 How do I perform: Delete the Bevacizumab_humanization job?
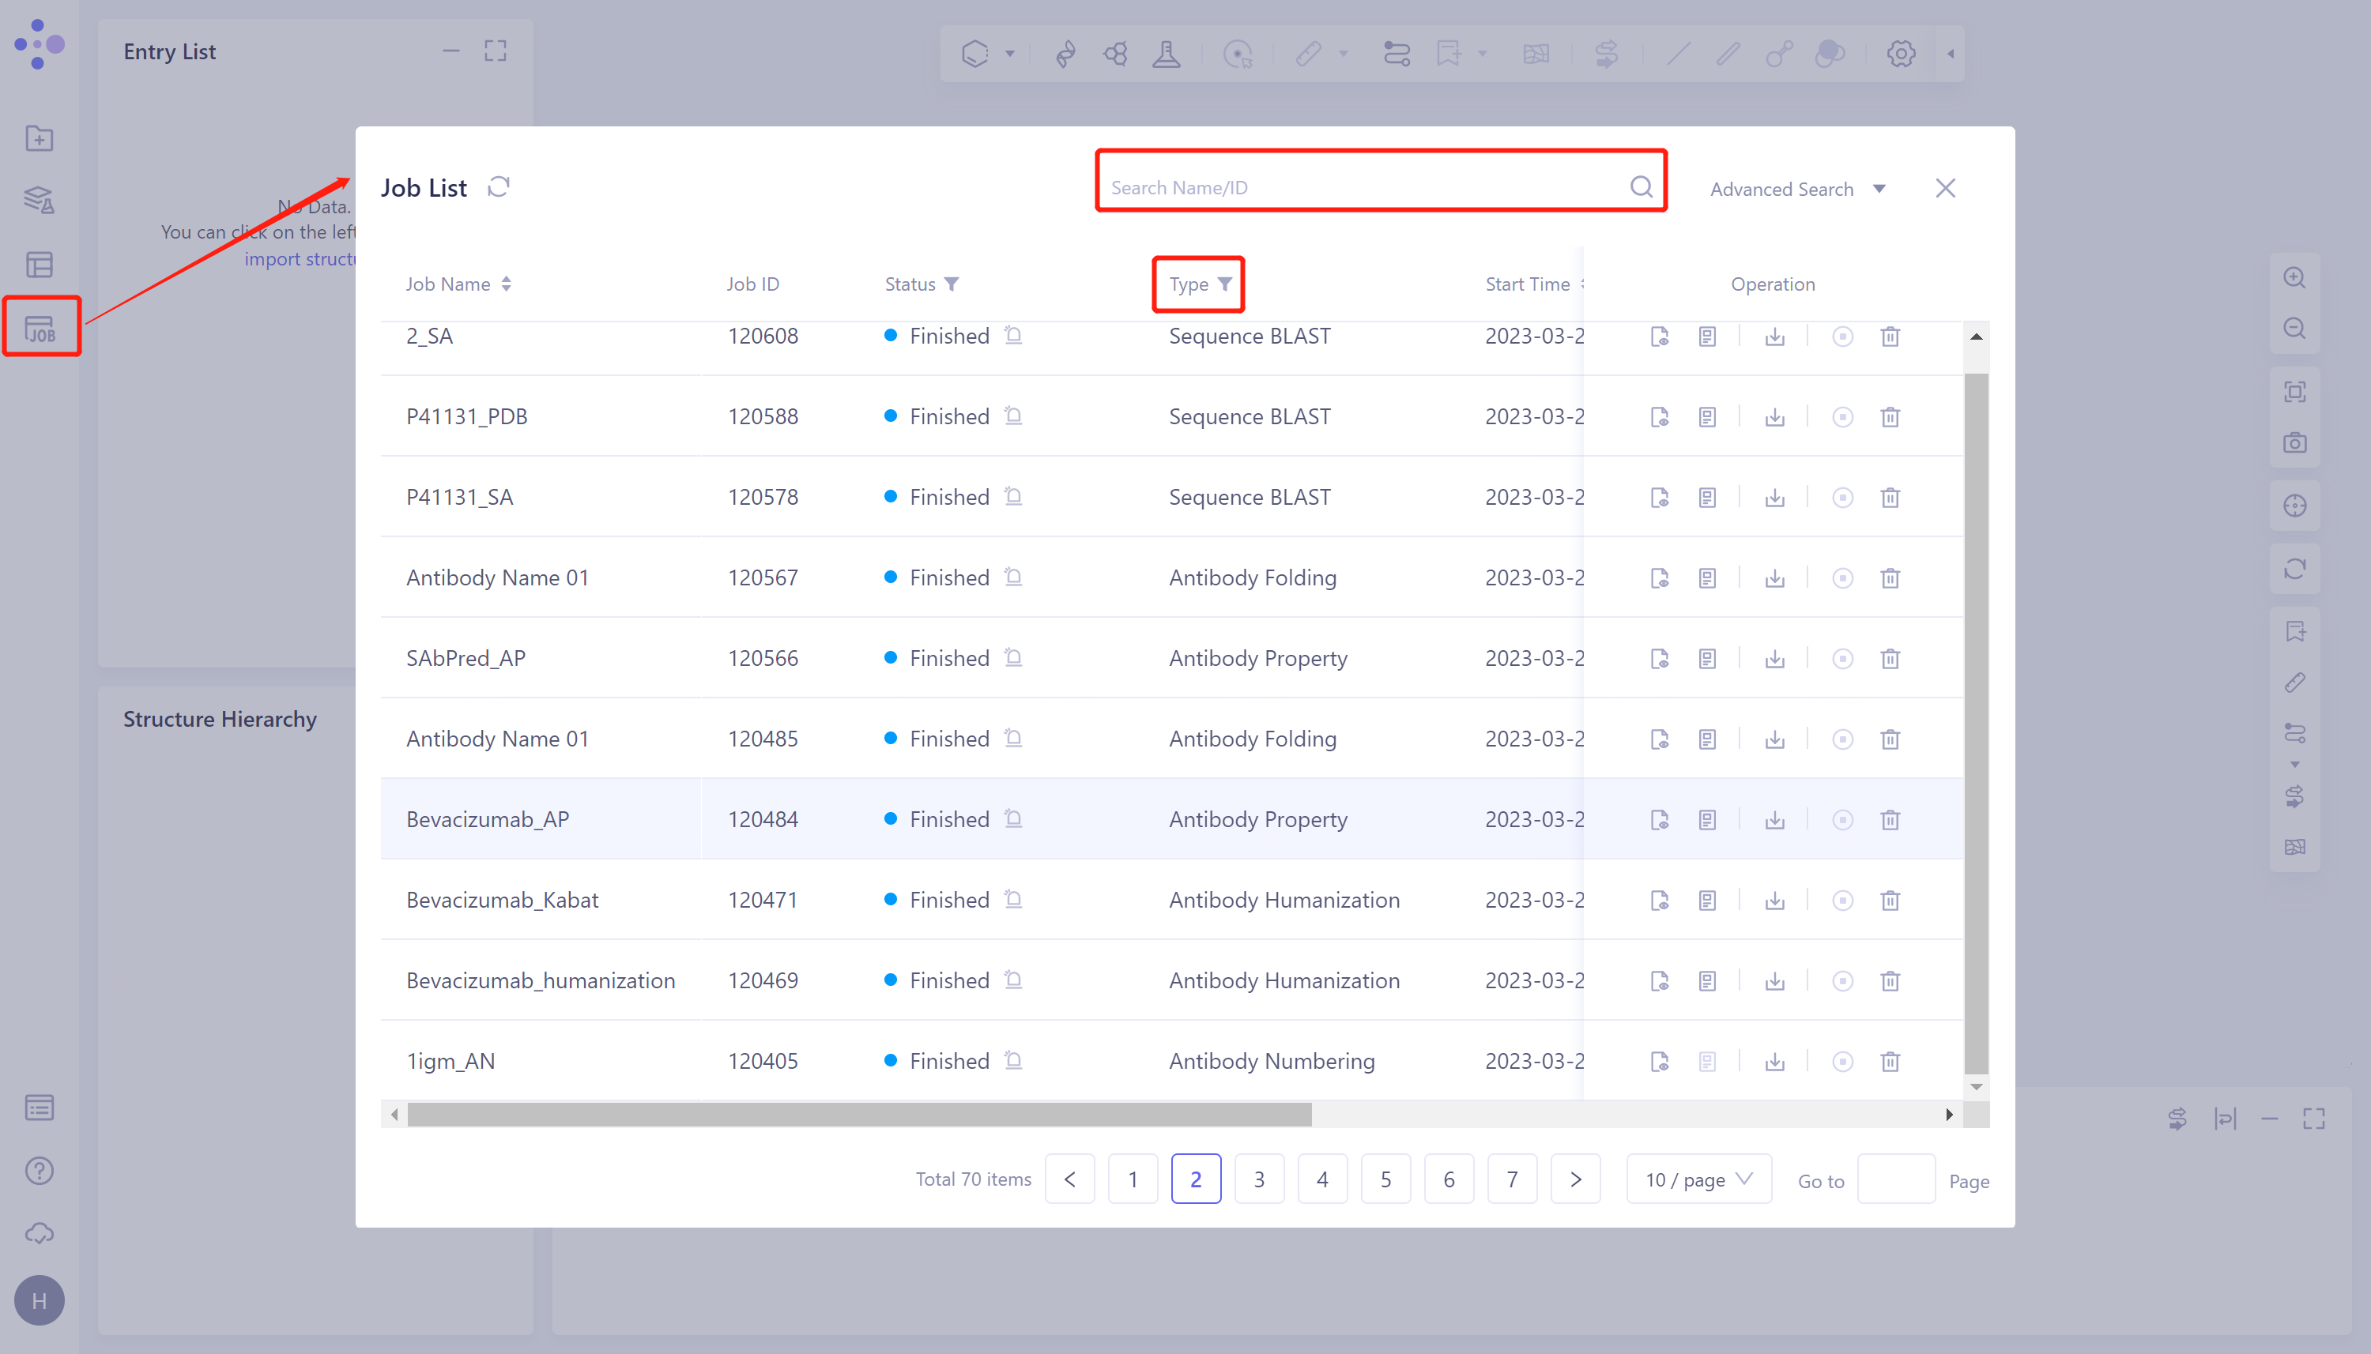(1890, 981)
